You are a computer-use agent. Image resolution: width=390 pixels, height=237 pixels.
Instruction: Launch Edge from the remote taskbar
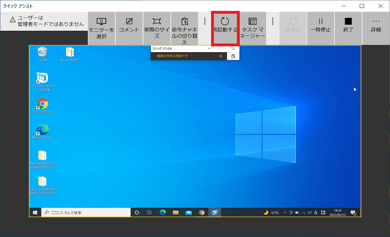163,213
